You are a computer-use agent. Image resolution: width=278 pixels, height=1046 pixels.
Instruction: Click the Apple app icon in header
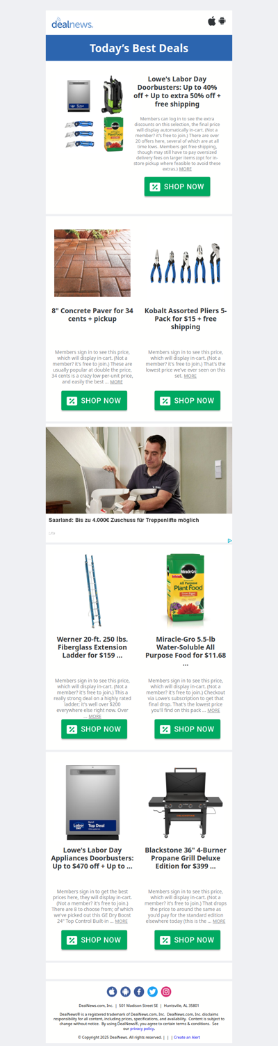[212, 21]
